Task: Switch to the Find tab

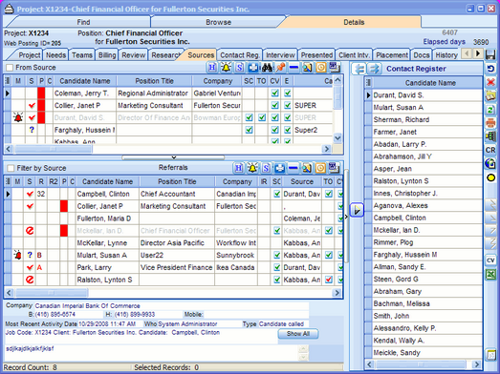Action: click(x=83, y=22)
